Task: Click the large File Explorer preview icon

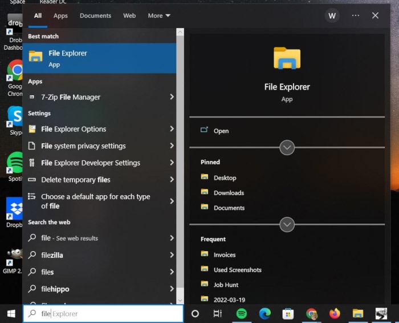Action: pos(287,58)
